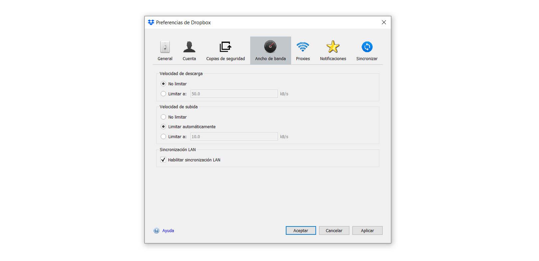The height and width of the screenshot is (261, 539).
Task: Select No limitar for download speed
Action: (x=163, y=84)
